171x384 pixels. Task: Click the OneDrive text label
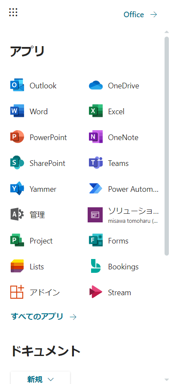pos(124,86)
